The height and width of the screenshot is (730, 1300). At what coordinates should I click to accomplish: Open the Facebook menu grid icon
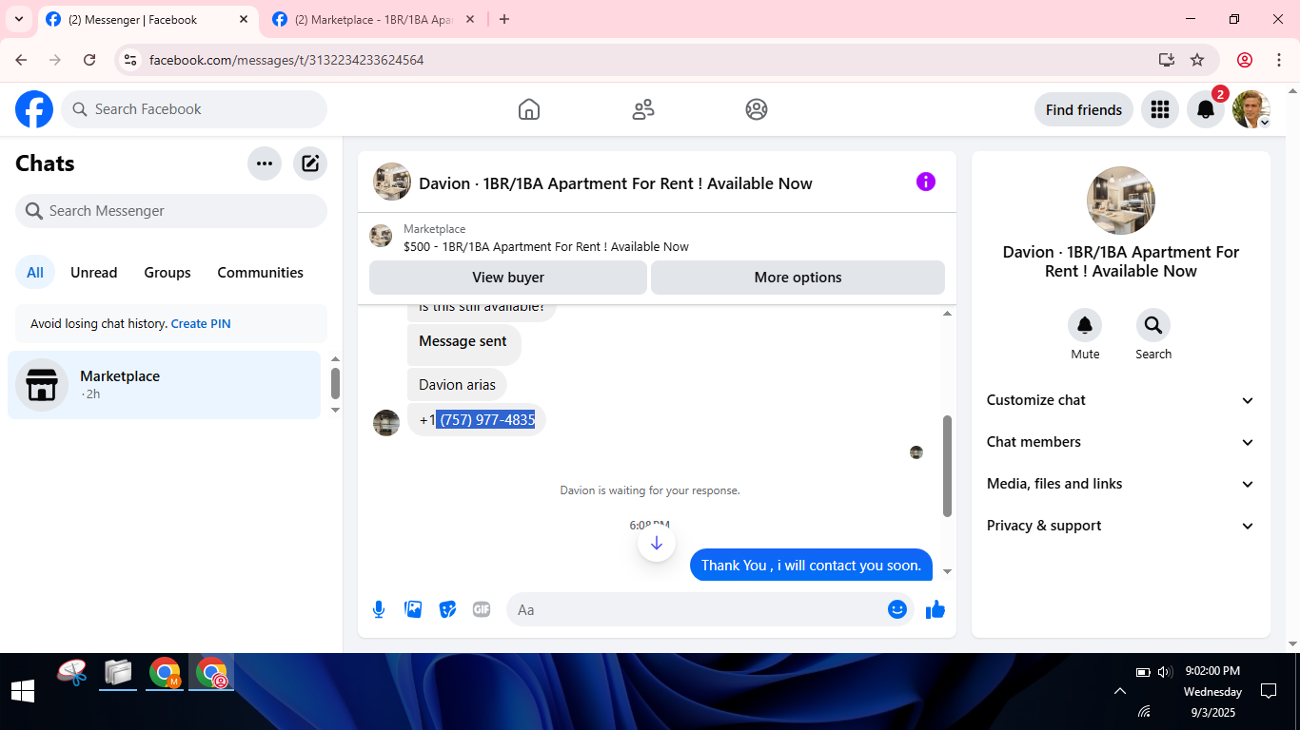[x=1159, y=109]
